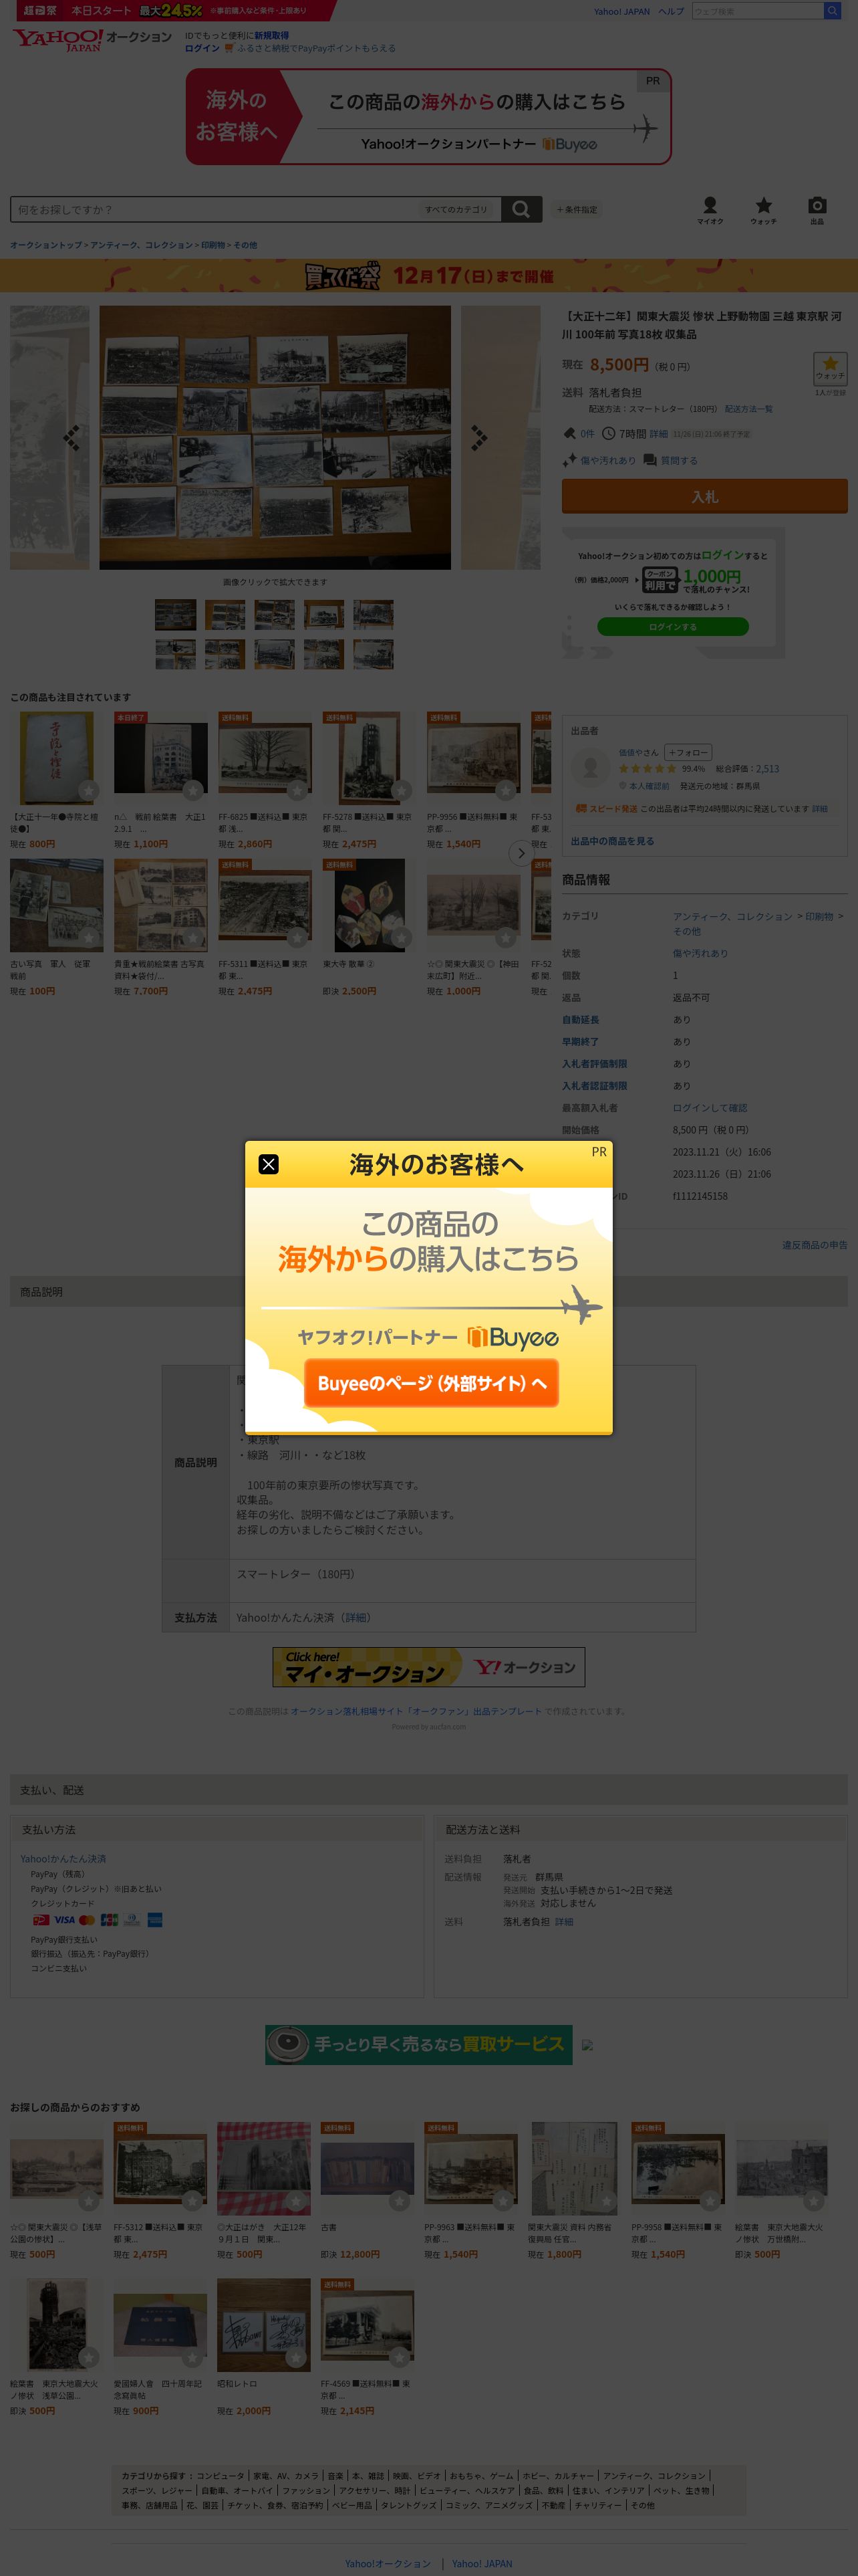Favorite the 2,860円 recommended item star
The height and width of the screenshot is (2576, 858).
pyautogui.click(x=297, y=790)
